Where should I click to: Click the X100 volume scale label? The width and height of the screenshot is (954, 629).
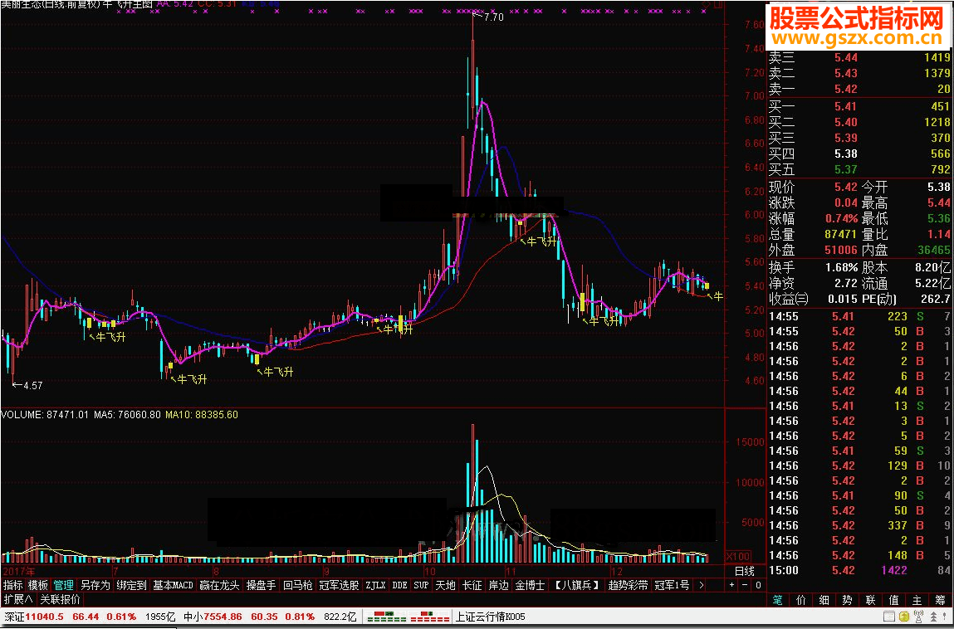point(739,557)
